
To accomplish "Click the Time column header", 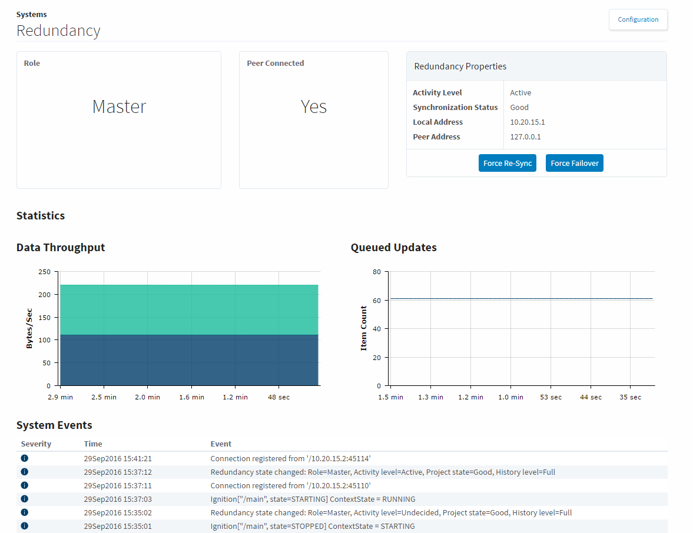I will pyautogui.click(x=93, y=444).
